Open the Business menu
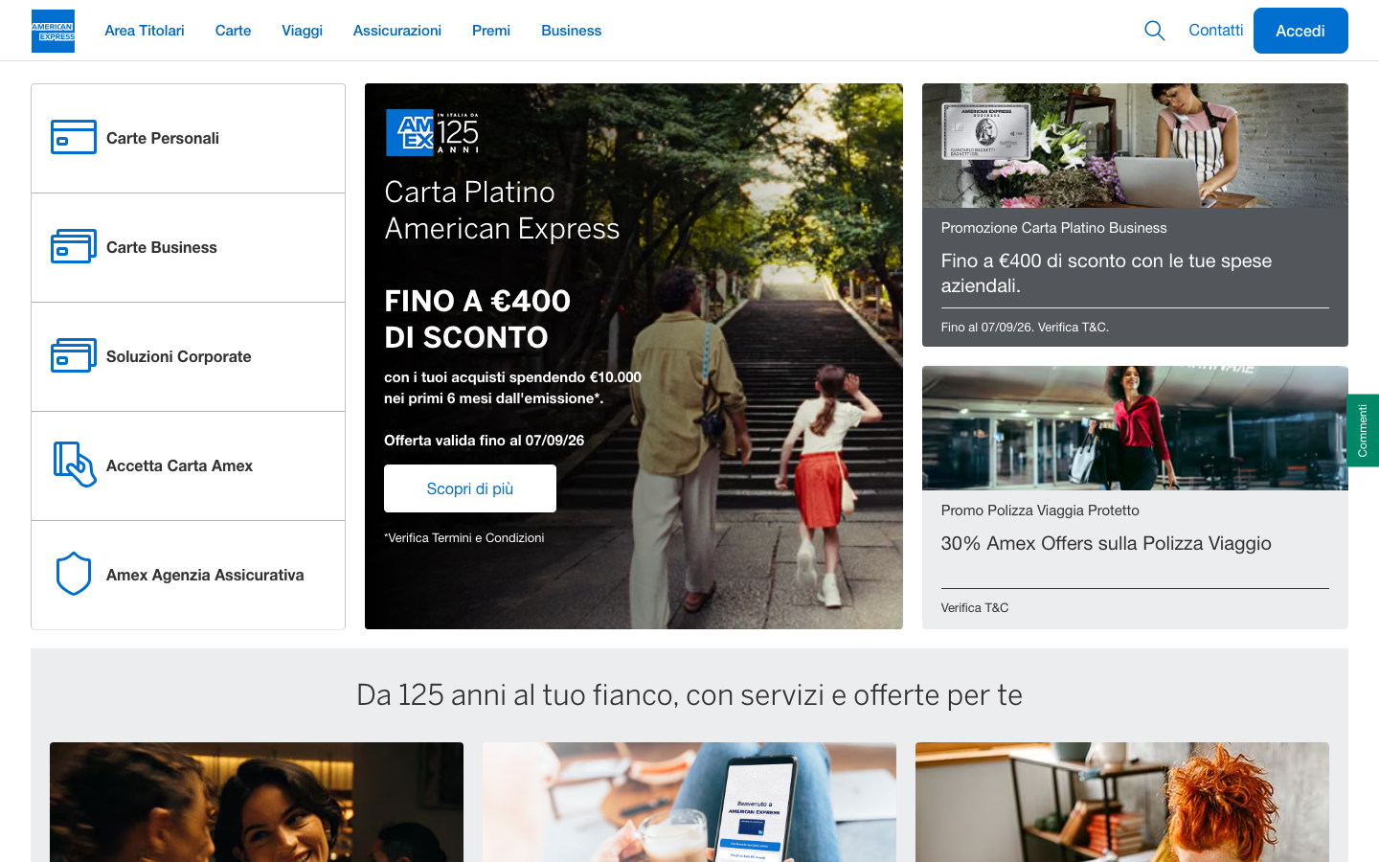Viewport: 1379px width, 862px height. click(x=572, y=31)
